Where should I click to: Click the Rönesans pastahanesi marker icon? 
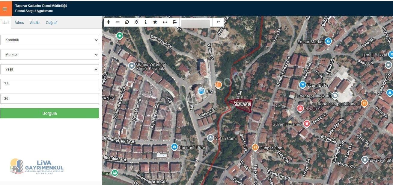point(364,103)
